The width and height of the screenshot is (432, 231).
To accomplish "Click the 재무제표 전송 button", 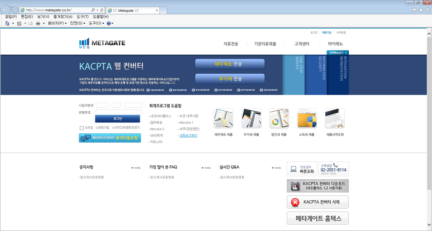I will 230,64.
